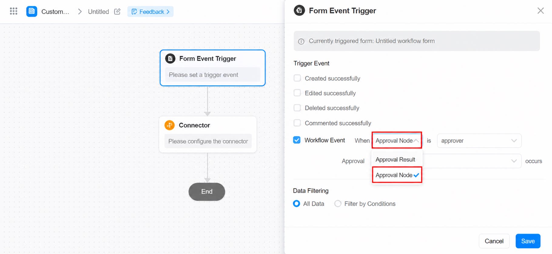Expand the Approval occurs dropdown arrow
The height and width of the screenshot is (254, 552).
[514, 161]
